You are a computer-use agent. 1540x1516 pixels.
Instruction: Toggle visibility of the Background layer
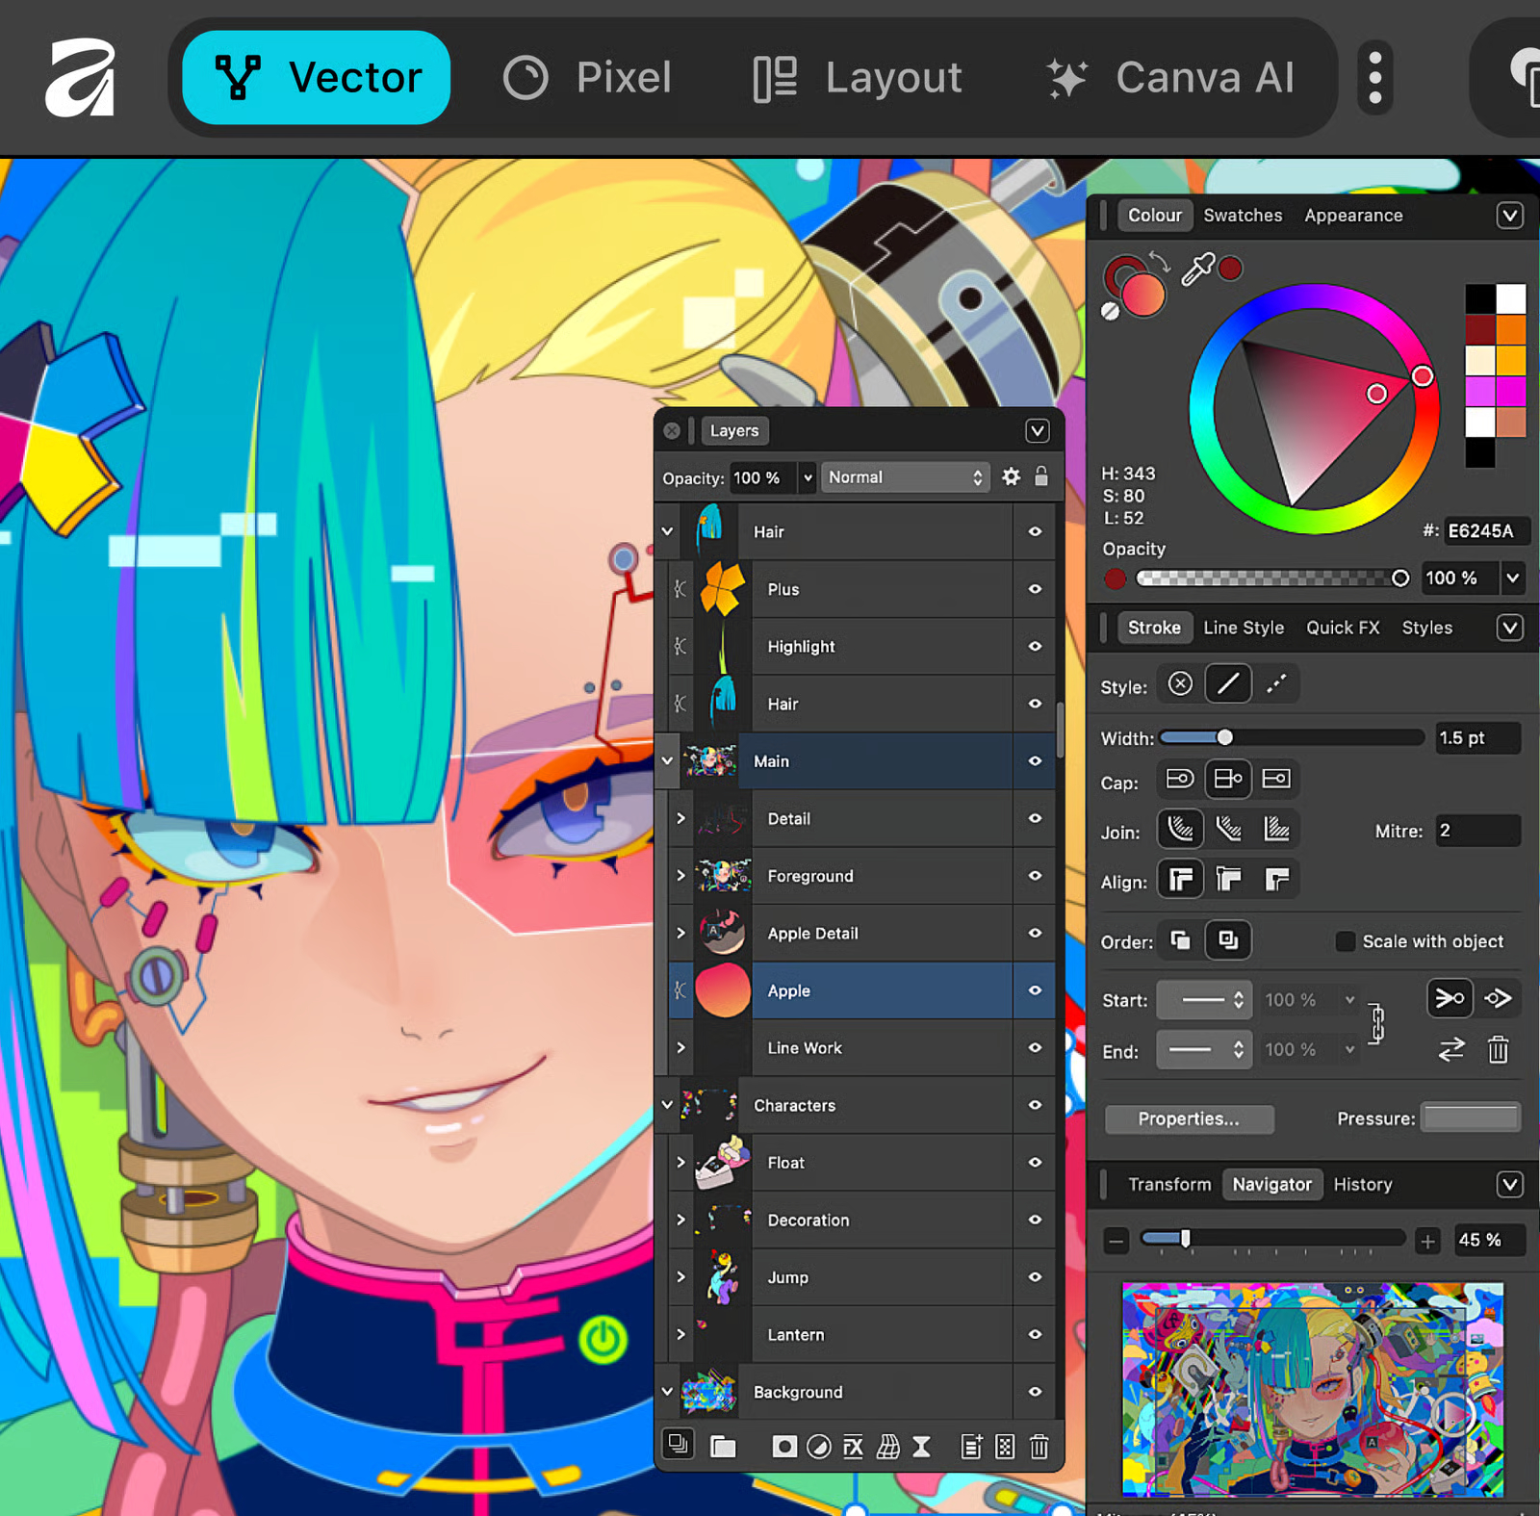1035,1392
